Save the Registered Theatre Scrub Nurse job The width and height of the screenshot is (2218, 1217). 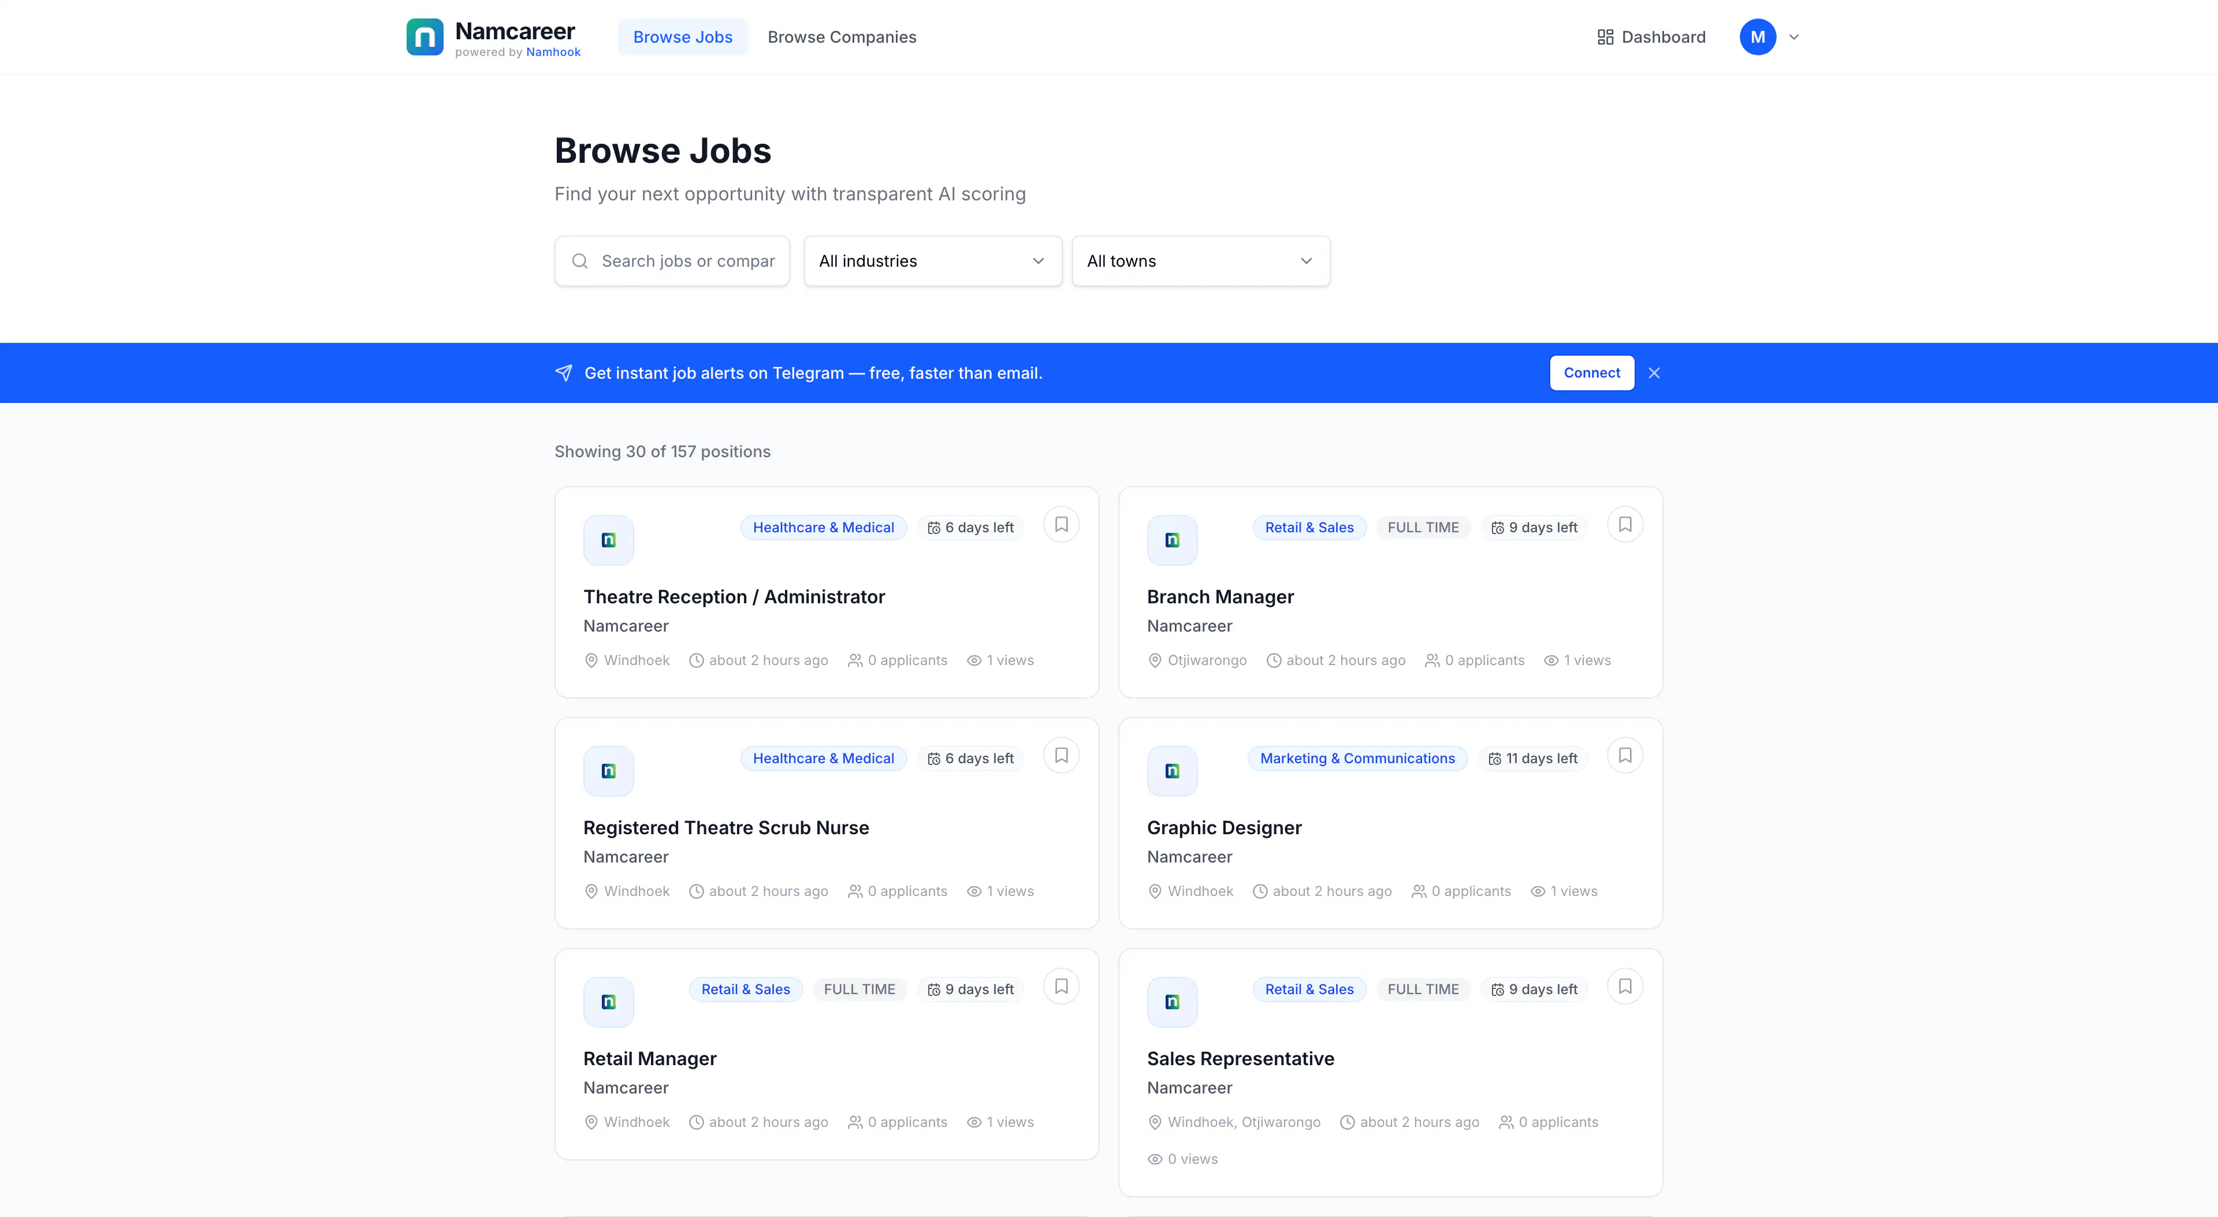tap(1061, 755)
